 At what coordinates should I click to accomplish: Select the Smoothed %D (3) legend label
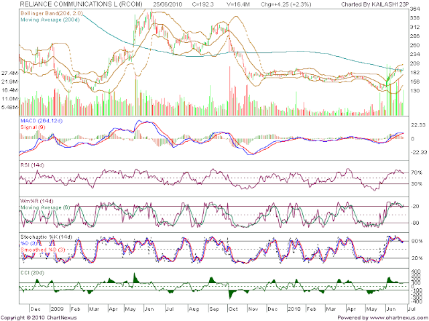(x=43, y=249)
